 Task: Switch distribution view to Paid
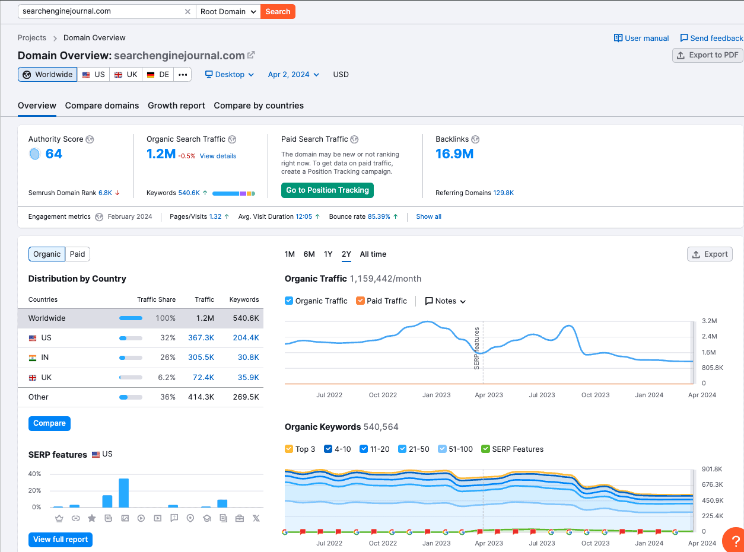[78, 254]
